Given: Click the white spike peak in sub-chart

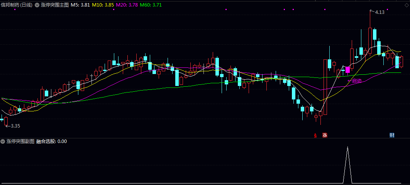Looking at the screenshot, I should coord(347,147).
